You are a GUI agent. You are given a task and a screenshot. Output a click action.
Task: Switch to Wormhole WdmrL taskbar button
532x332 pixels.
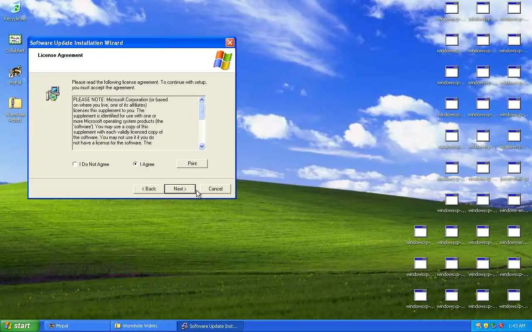point(143,326)
